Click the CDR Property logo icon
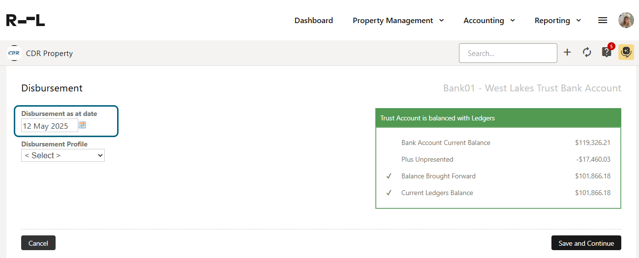Viewport: 639px width, 258px height. pos(14,53)
